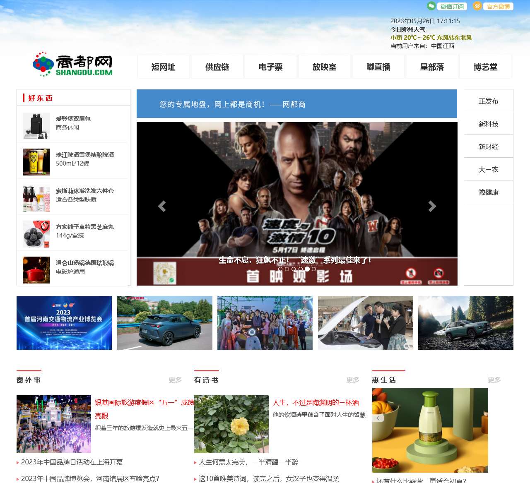Open the 黑芝麻丸 product image
530x483 pixels.
pos(36,234)
